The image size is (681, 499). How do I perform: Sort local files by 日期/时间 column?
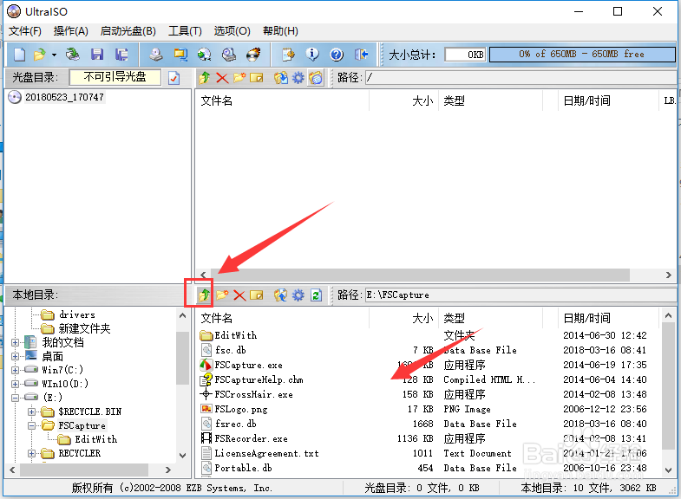pos(608,319)
